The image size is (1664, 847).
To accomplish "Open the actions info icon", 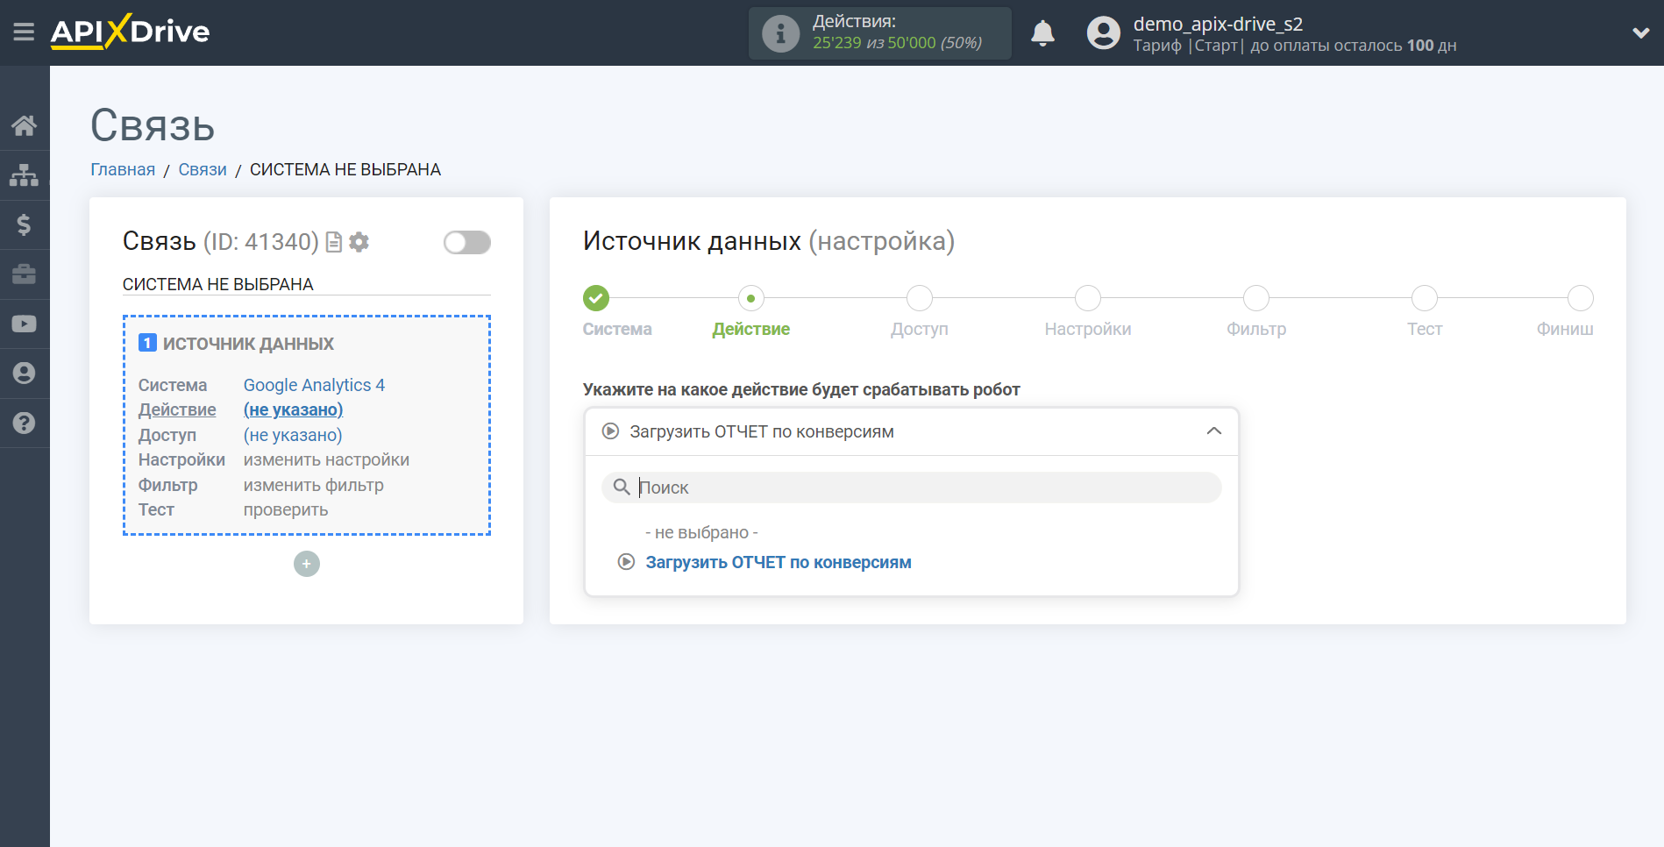I will click(x=780, y=33).
